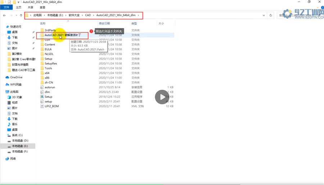
Task: Click the search box in Explorer
Action: pos(300,15)
